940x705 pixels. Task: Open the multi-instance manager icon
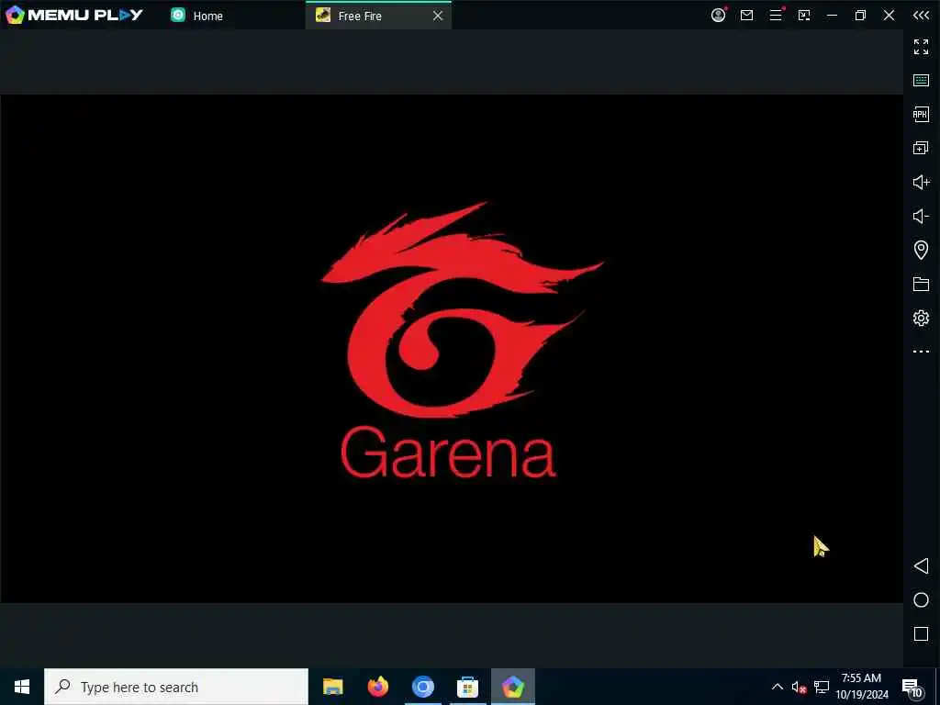[x=921, y=148]
